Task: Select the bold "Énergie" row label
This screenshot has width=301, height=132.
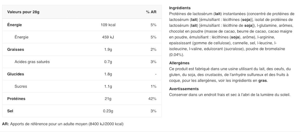Action: coord(15,25)
